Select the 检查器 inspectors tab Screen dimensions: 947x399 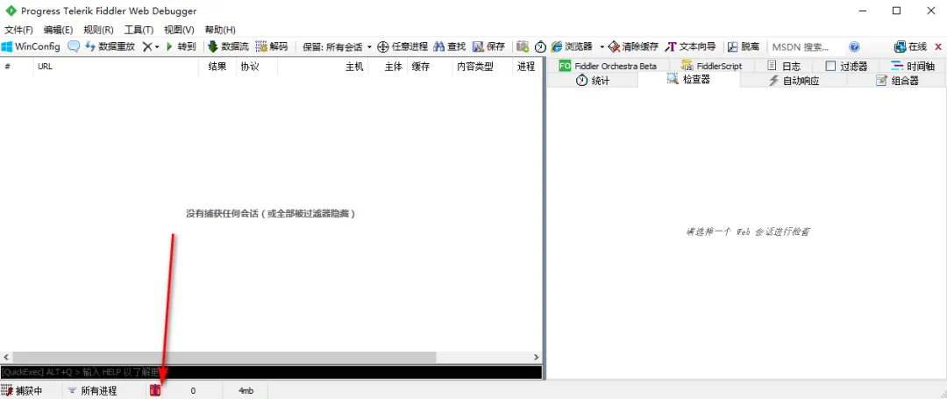(688, 79)
